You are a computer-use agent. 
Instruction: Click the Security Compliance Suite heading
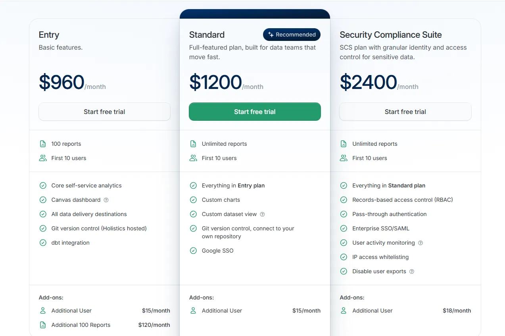click(x=390, y=35)
